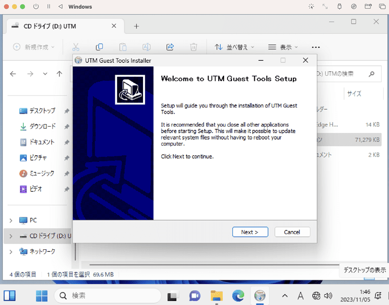Open the USB devices icon in UTM
This screenshot has height=305, width=389.
pos(339,6)
